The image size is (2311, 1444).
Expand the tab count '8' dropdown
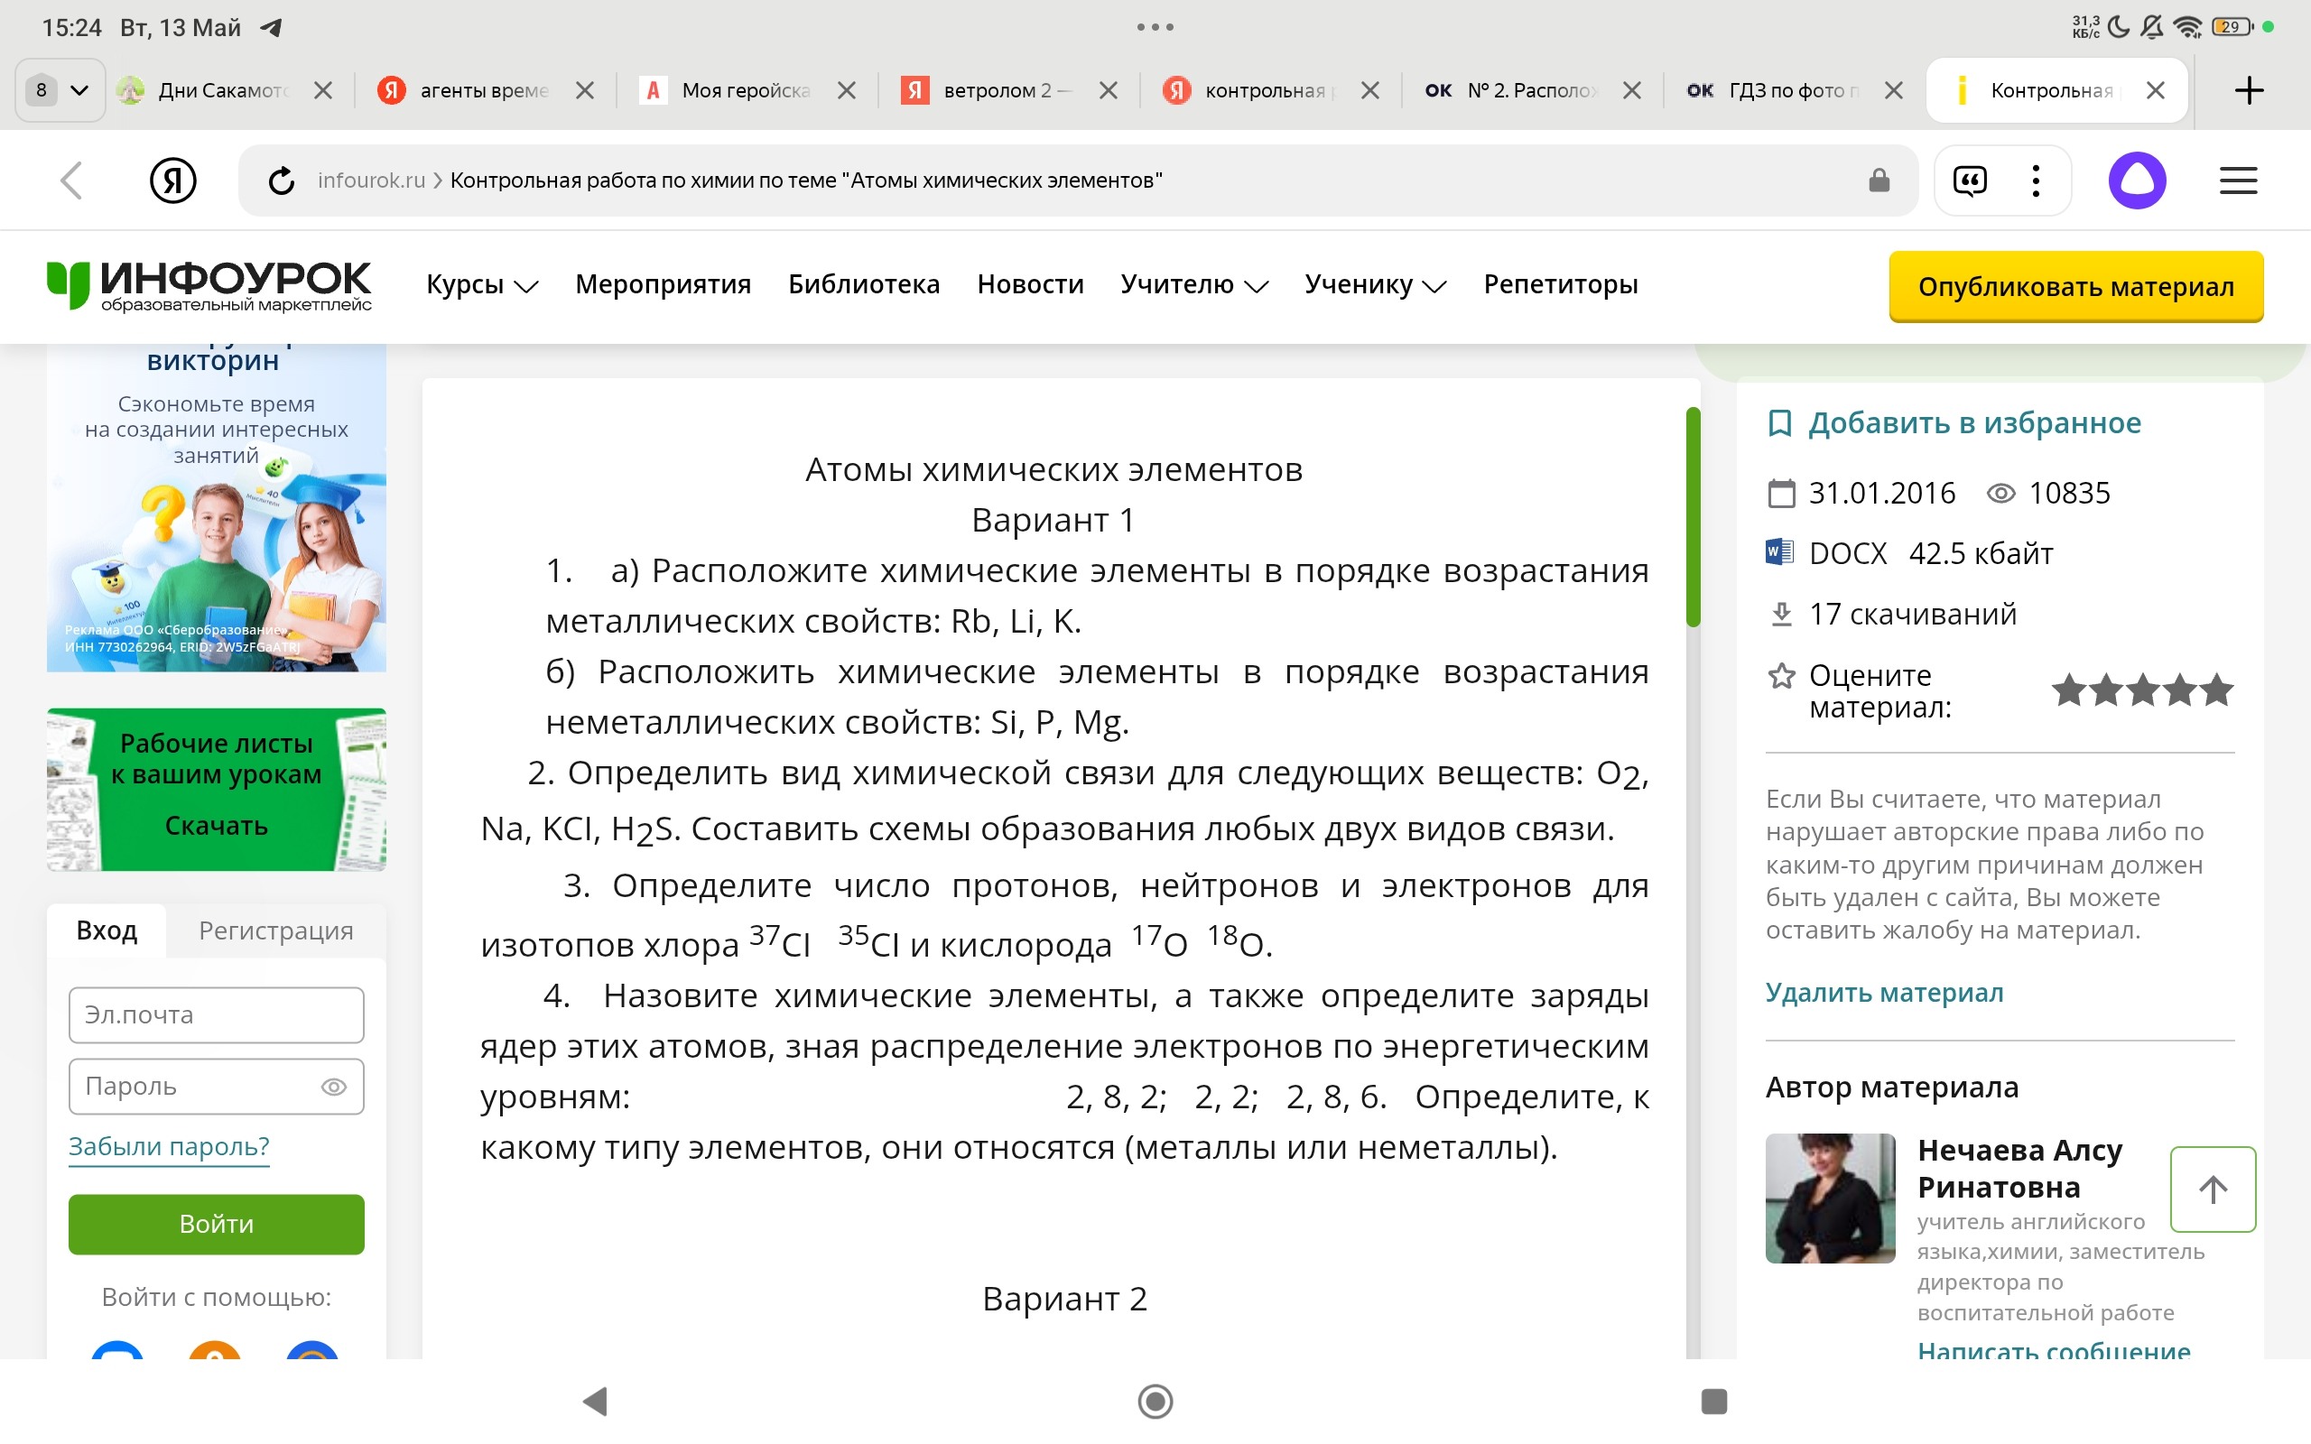[x=60, y=91]
